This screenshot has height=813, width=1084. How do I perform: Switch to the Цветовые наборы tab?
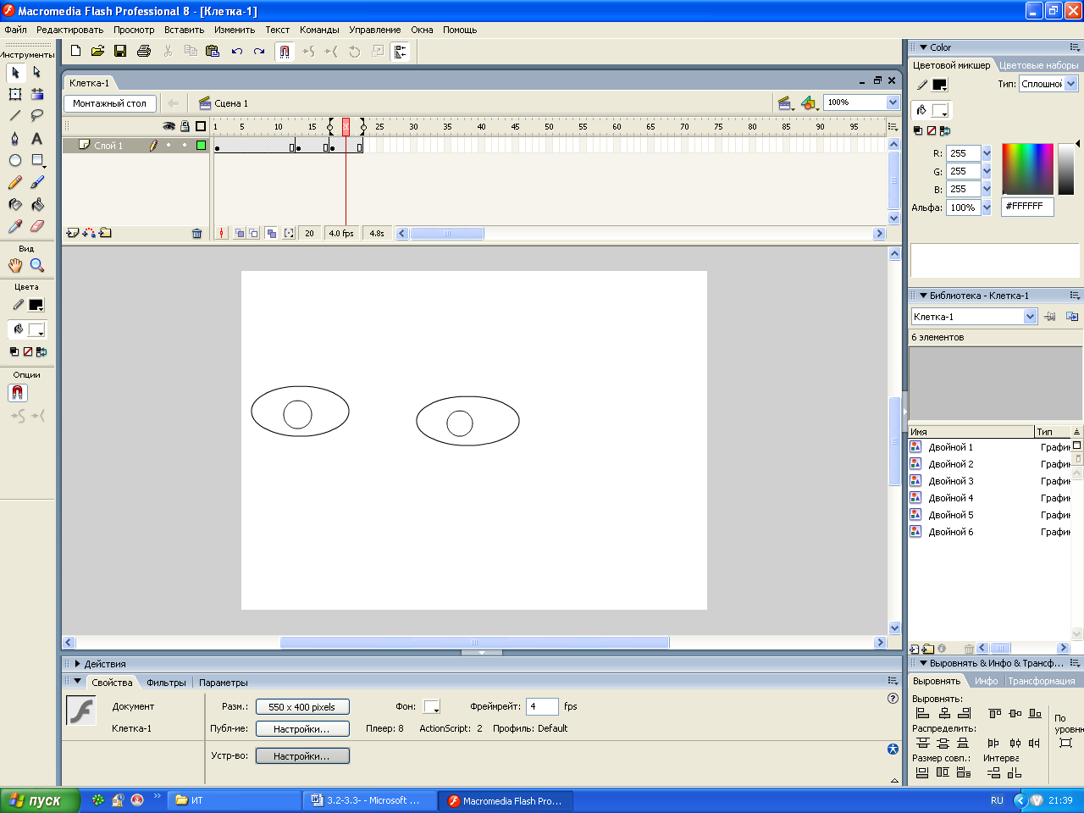point(1039,65)
